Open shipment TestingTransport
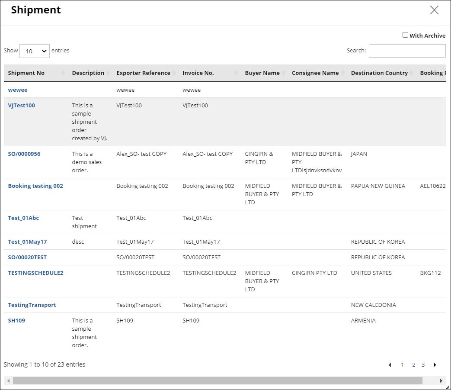Viewport: 451px width, 390px height. (32, 305)
